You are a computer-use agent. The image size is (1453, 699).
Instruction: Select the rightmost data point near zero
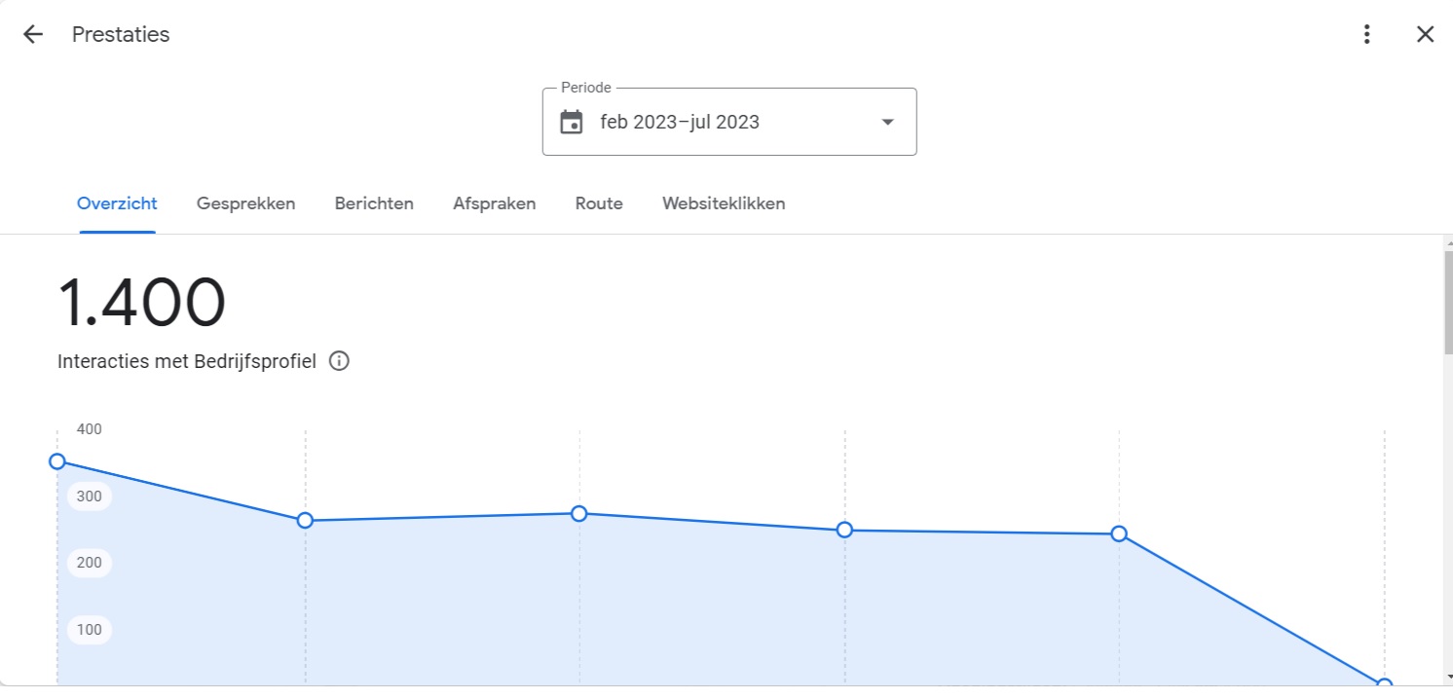tap(1384, 684)
